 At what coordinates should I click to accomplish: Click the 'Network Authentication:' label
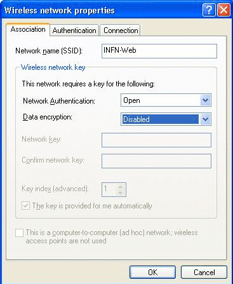[59, 101]
